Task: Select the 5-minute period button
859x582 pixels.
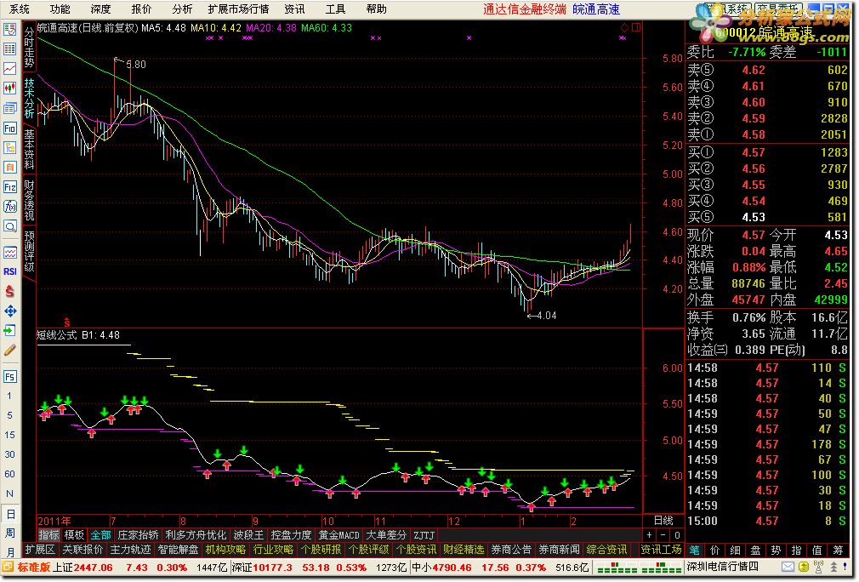Action: 9,415
